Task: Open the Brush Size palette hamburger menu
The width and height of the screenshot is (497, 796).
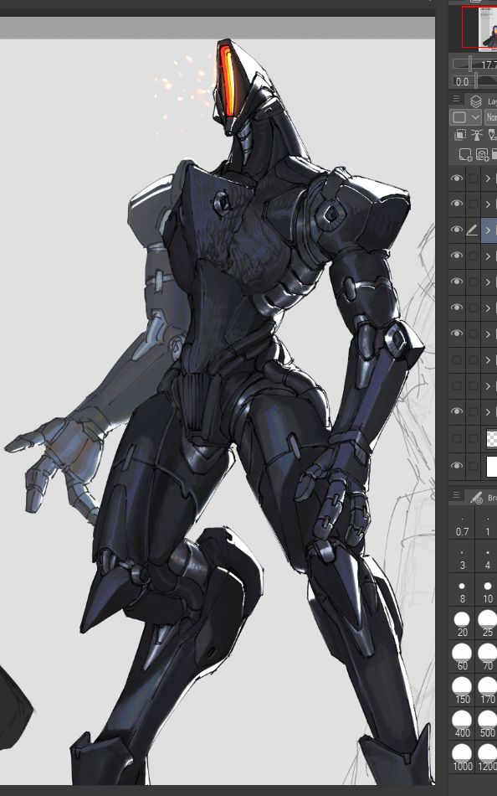Action: [456, 495]
